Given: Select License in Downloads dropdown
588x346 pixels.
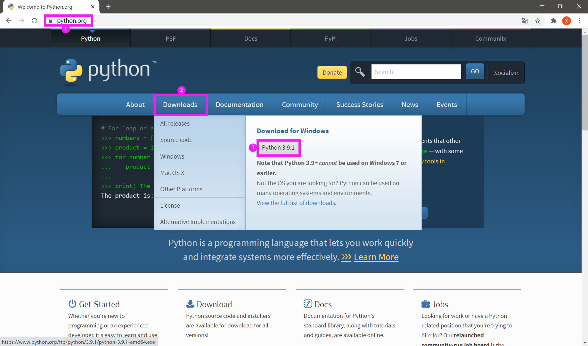Looking at the screenshot, I should point(200,206).
